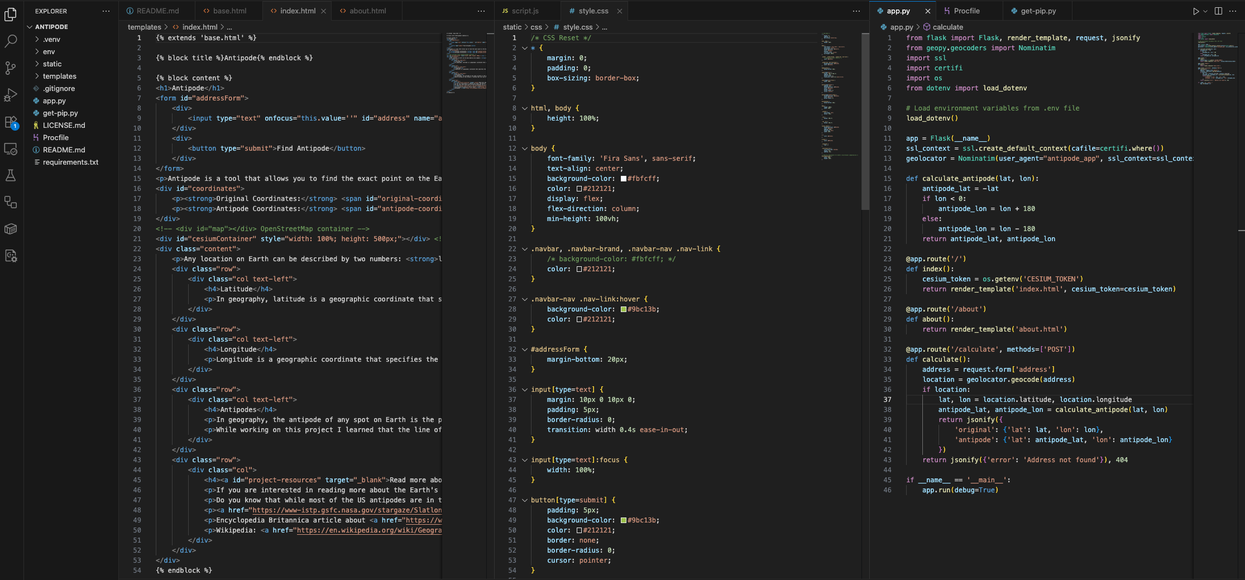Run the Python file with play icon
The image size is (1245, 580).
(x=1196, y=11)
